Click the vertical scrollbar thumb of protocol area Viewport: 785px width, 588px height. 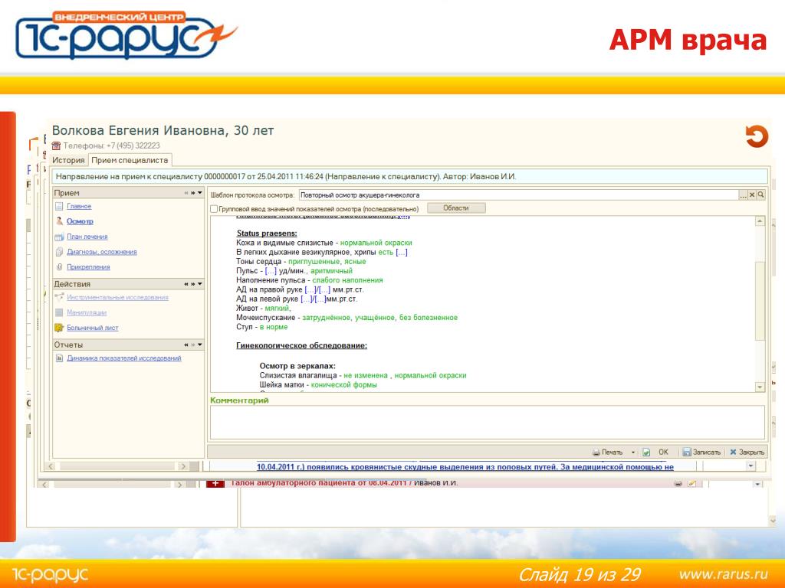[760, 300]
